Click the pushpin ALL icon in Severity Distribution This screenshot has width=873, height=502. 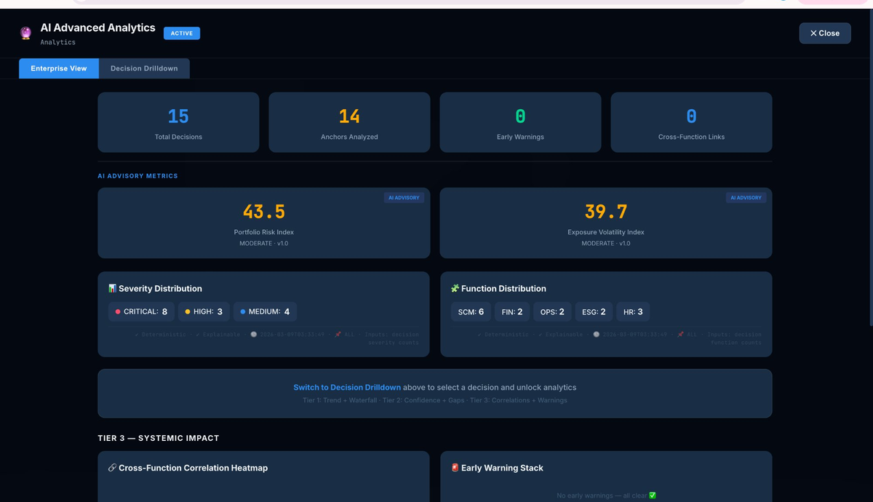338,333
